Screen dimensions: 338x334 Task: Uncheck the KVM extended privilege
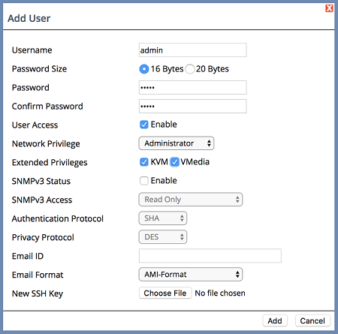point(144,162)
